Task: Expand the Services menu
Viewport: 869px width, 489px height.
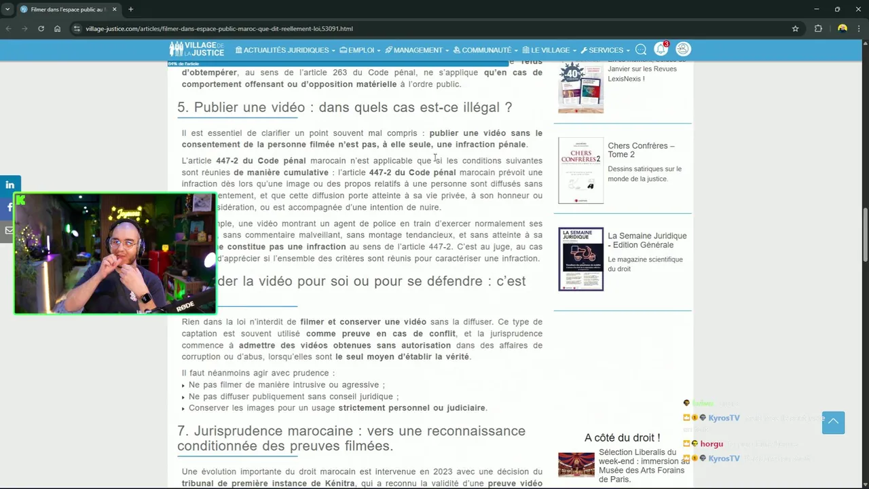Action: click(x=605, y=50)
